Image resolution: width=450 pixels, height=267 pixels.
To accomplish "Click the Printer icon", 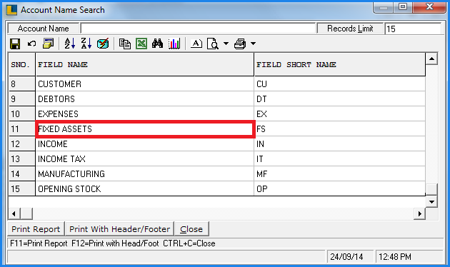I will (x=240, y=44).
